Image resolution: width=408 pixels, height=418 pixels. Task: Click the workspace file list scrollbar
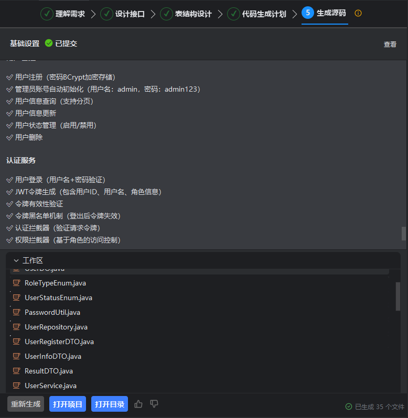(x=398, y=296)
